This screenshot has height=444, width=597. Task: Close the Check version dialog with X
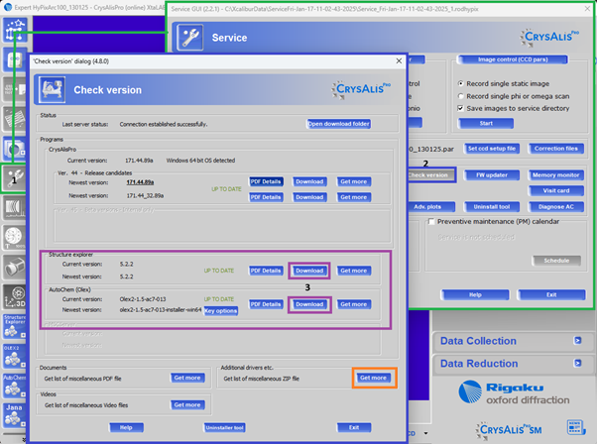(399, 60)
